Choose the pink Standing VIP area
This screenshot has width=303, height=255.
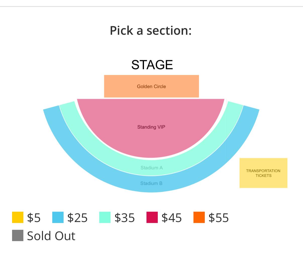click(x=151, y=127)
